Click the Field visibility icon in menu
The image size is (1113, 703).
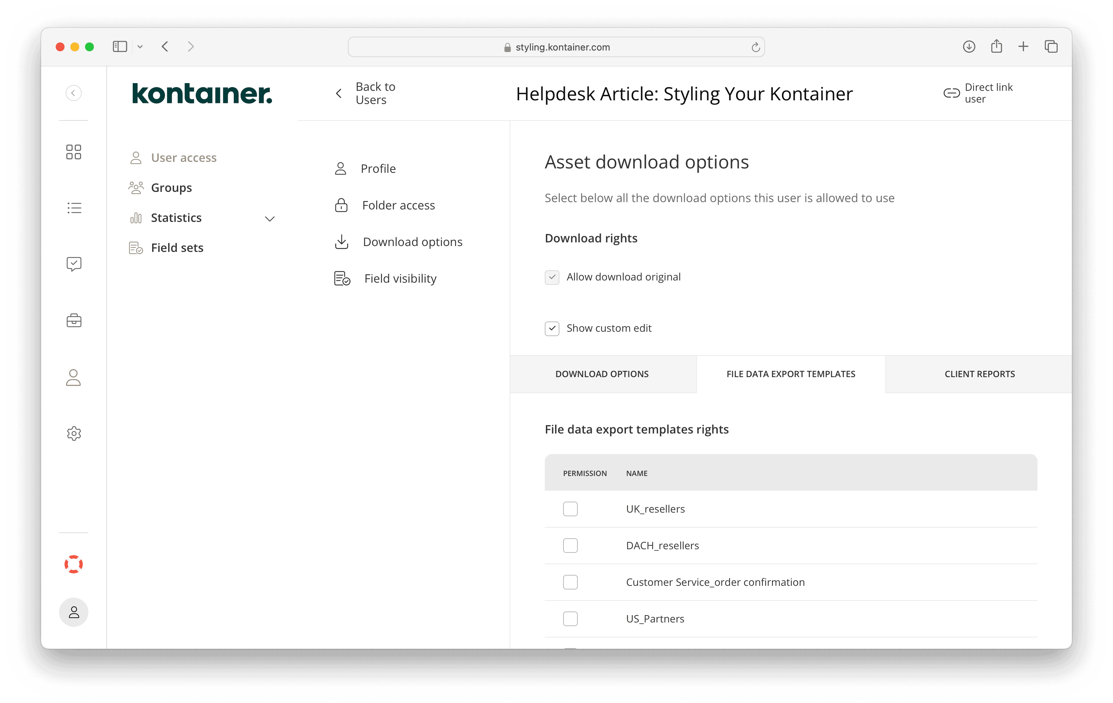coord(342,279)
